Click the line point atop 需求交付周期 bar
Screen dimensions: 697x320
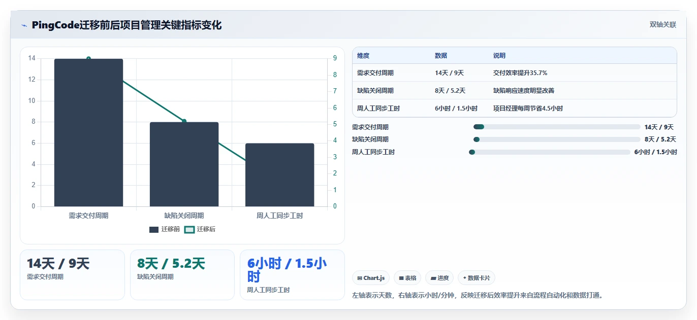pyautogui.click(x=88, y=59)
